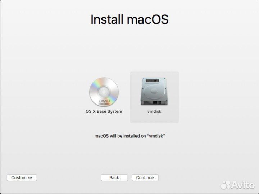Viewport: 259px width, 194px height.
Task: Click the center hub of the DVD
Action: 104,92
